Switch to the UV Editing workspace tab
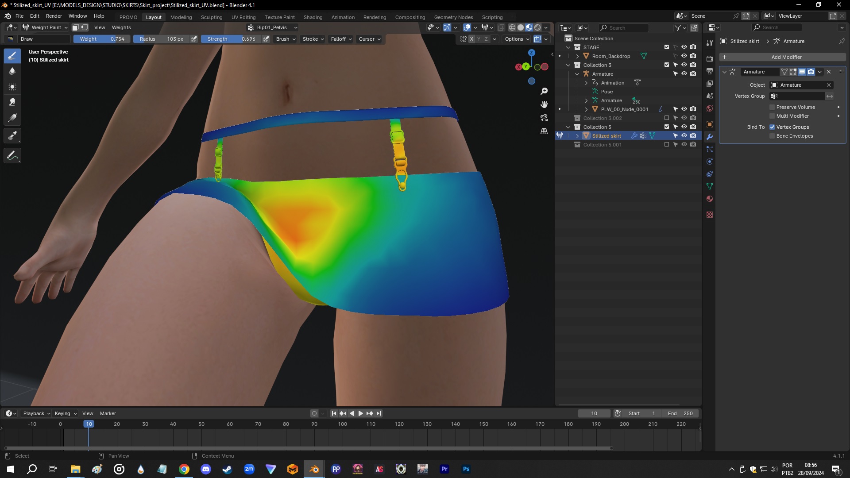Screen dimensions: 850x478 [x=243, y=17]
